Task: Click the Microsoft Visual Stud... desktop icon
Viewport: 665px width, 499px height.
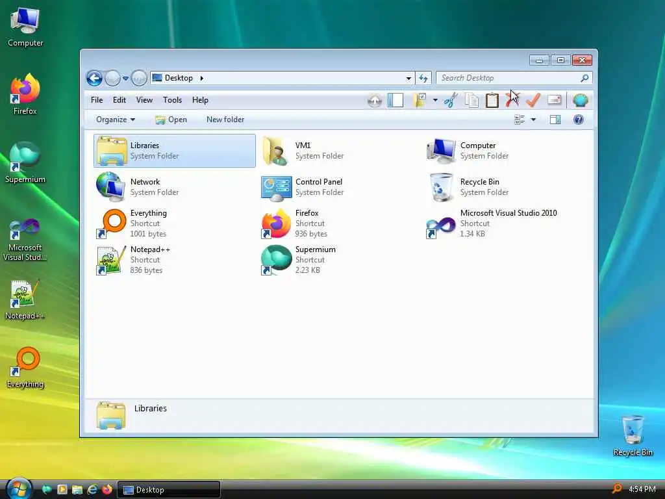Action: (25, 239)
